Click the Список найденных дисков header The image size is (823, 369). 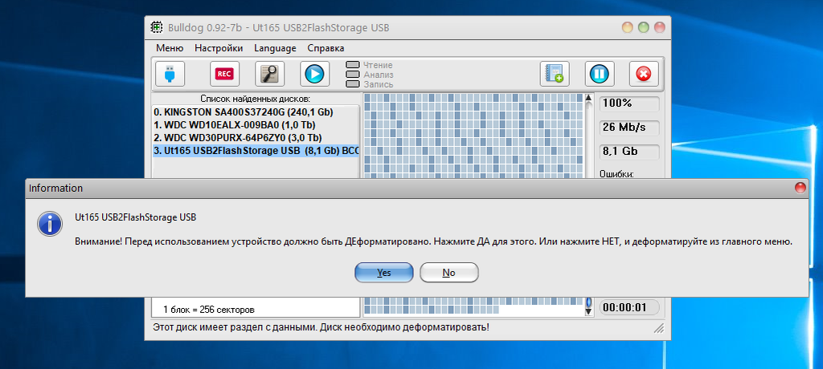click(x=256, y=99)
